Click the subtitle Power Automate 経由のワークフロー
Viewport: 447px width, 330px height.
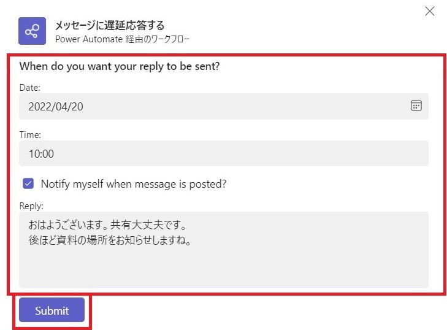pyautogui.click(x=122, y=39)
